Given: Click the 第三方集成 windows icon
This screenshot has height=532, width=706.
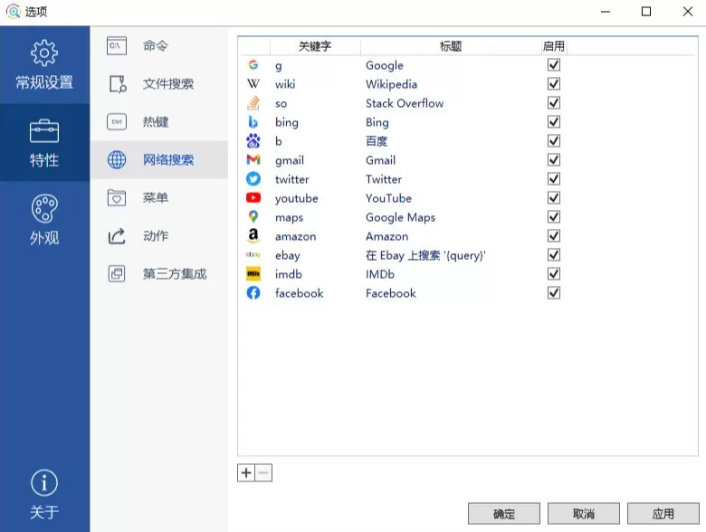Looking at the screenshot, I should pos(117,273).
